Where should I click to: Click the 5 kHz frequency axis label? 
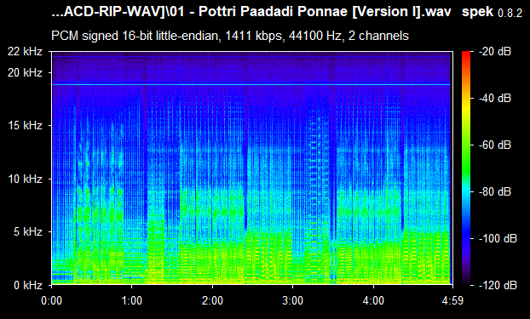pos(28,232)
